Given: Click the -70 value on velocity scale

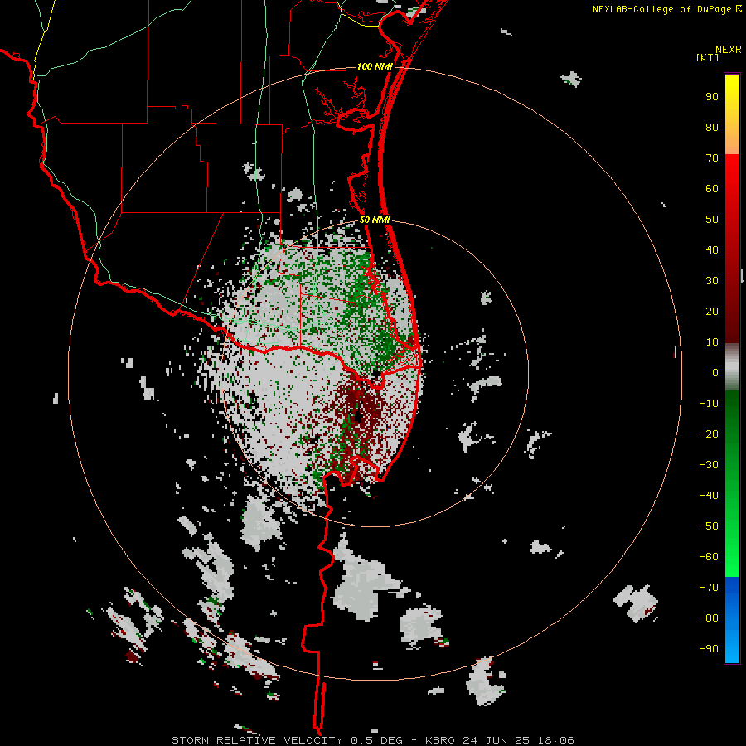Looking at the screenshot, I should (709, 587).
